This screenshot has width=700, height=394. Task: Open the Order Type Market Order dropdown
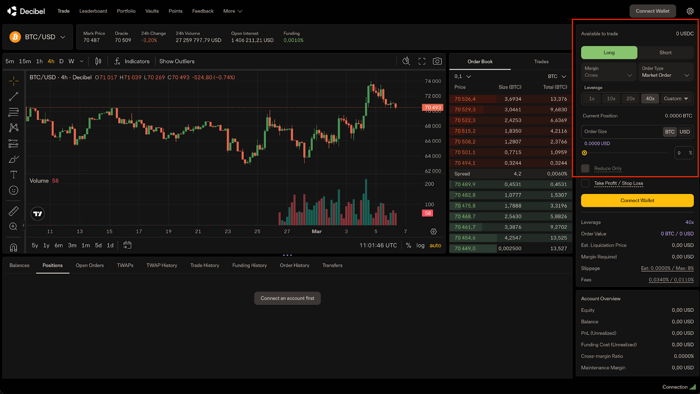pyautogui.click(x=665, y=72)
